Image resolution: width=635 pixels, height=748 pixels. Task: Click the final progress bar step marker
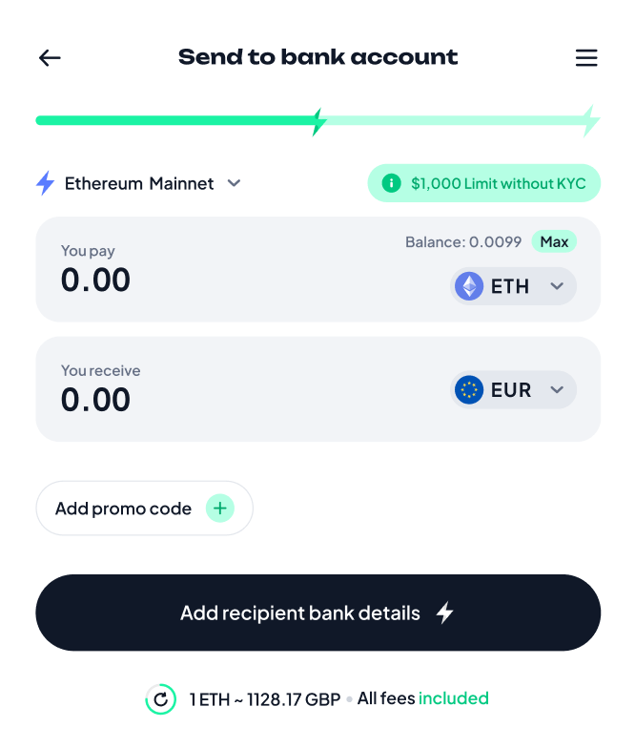591,121
